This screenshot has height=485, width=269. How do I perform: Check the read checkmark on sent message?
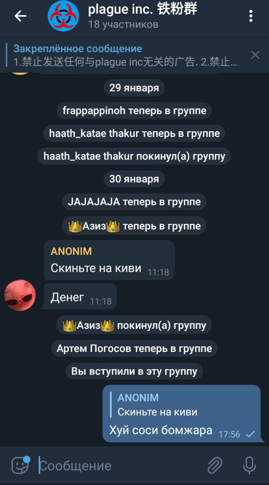250,434
